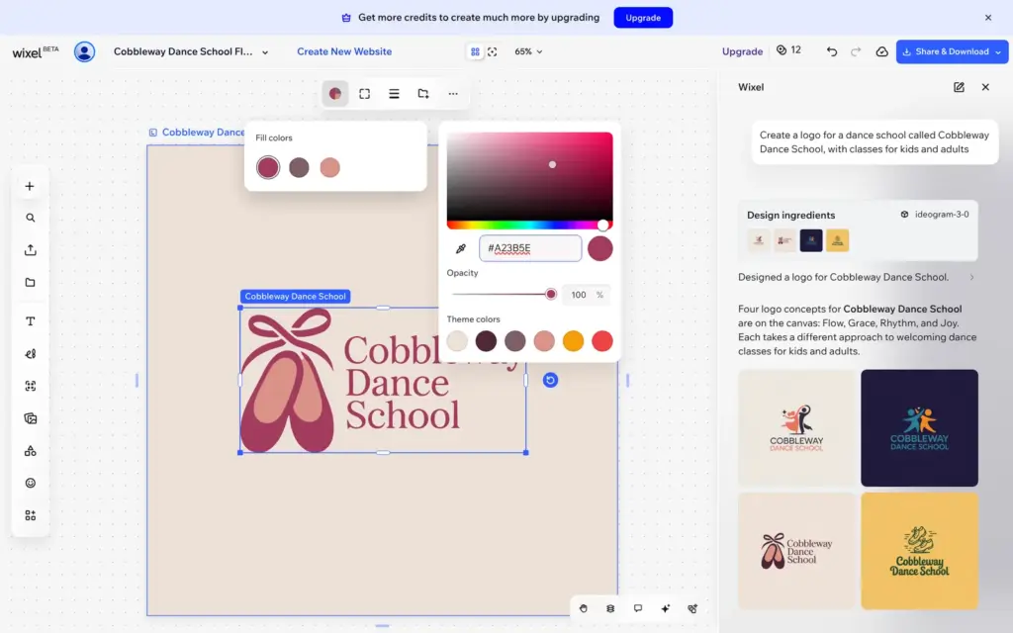
Task: Click the Upgrade button in the banner
Action: [x=643, y=18]
